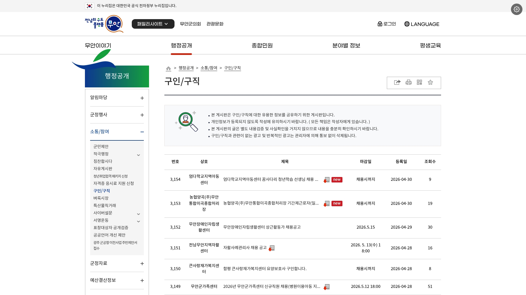Open post 함평 큰사랑재가복지센터 요양보호사 구인합니다
This screenshot has height=295, width=526.
pos(265,269)
